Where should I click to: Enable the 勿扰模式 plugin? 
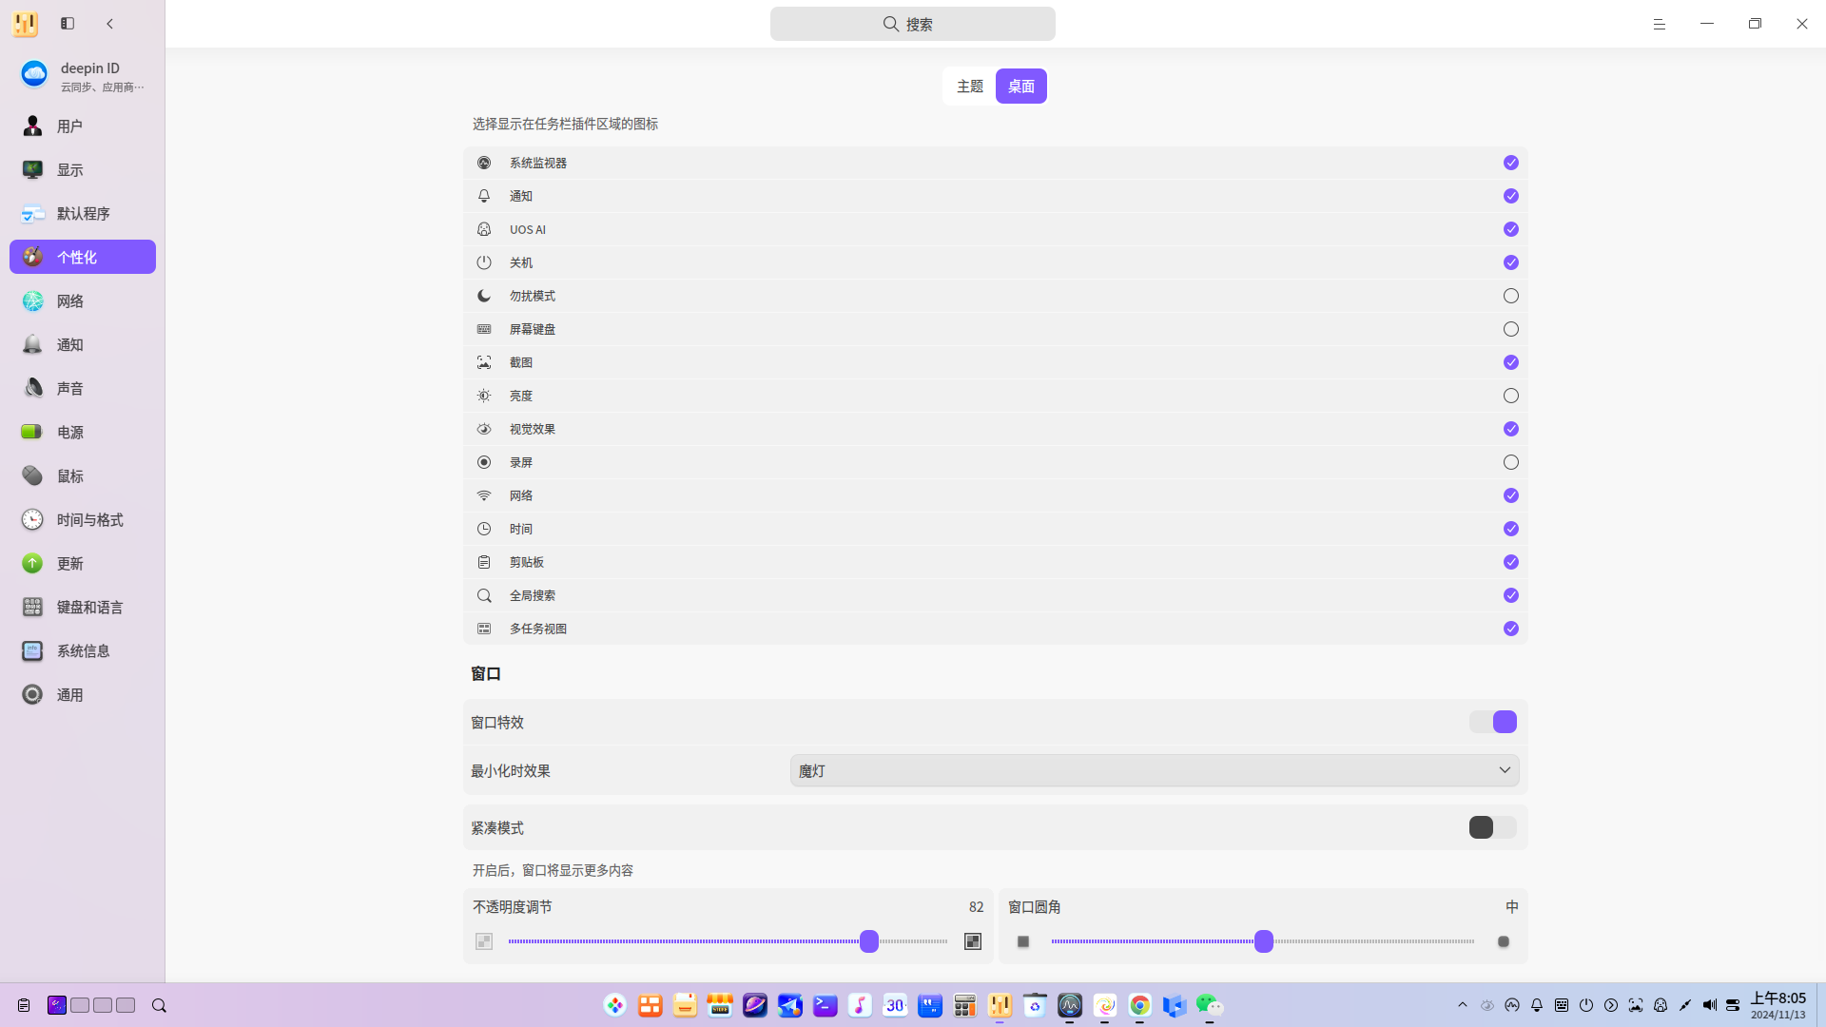(1511, 296)
